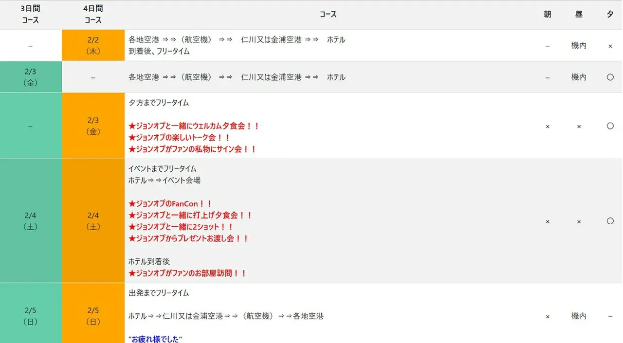The height and width of the screenshot is (343, 623).
Task: Click the 4日間コース column header
Action: [93, 15]
